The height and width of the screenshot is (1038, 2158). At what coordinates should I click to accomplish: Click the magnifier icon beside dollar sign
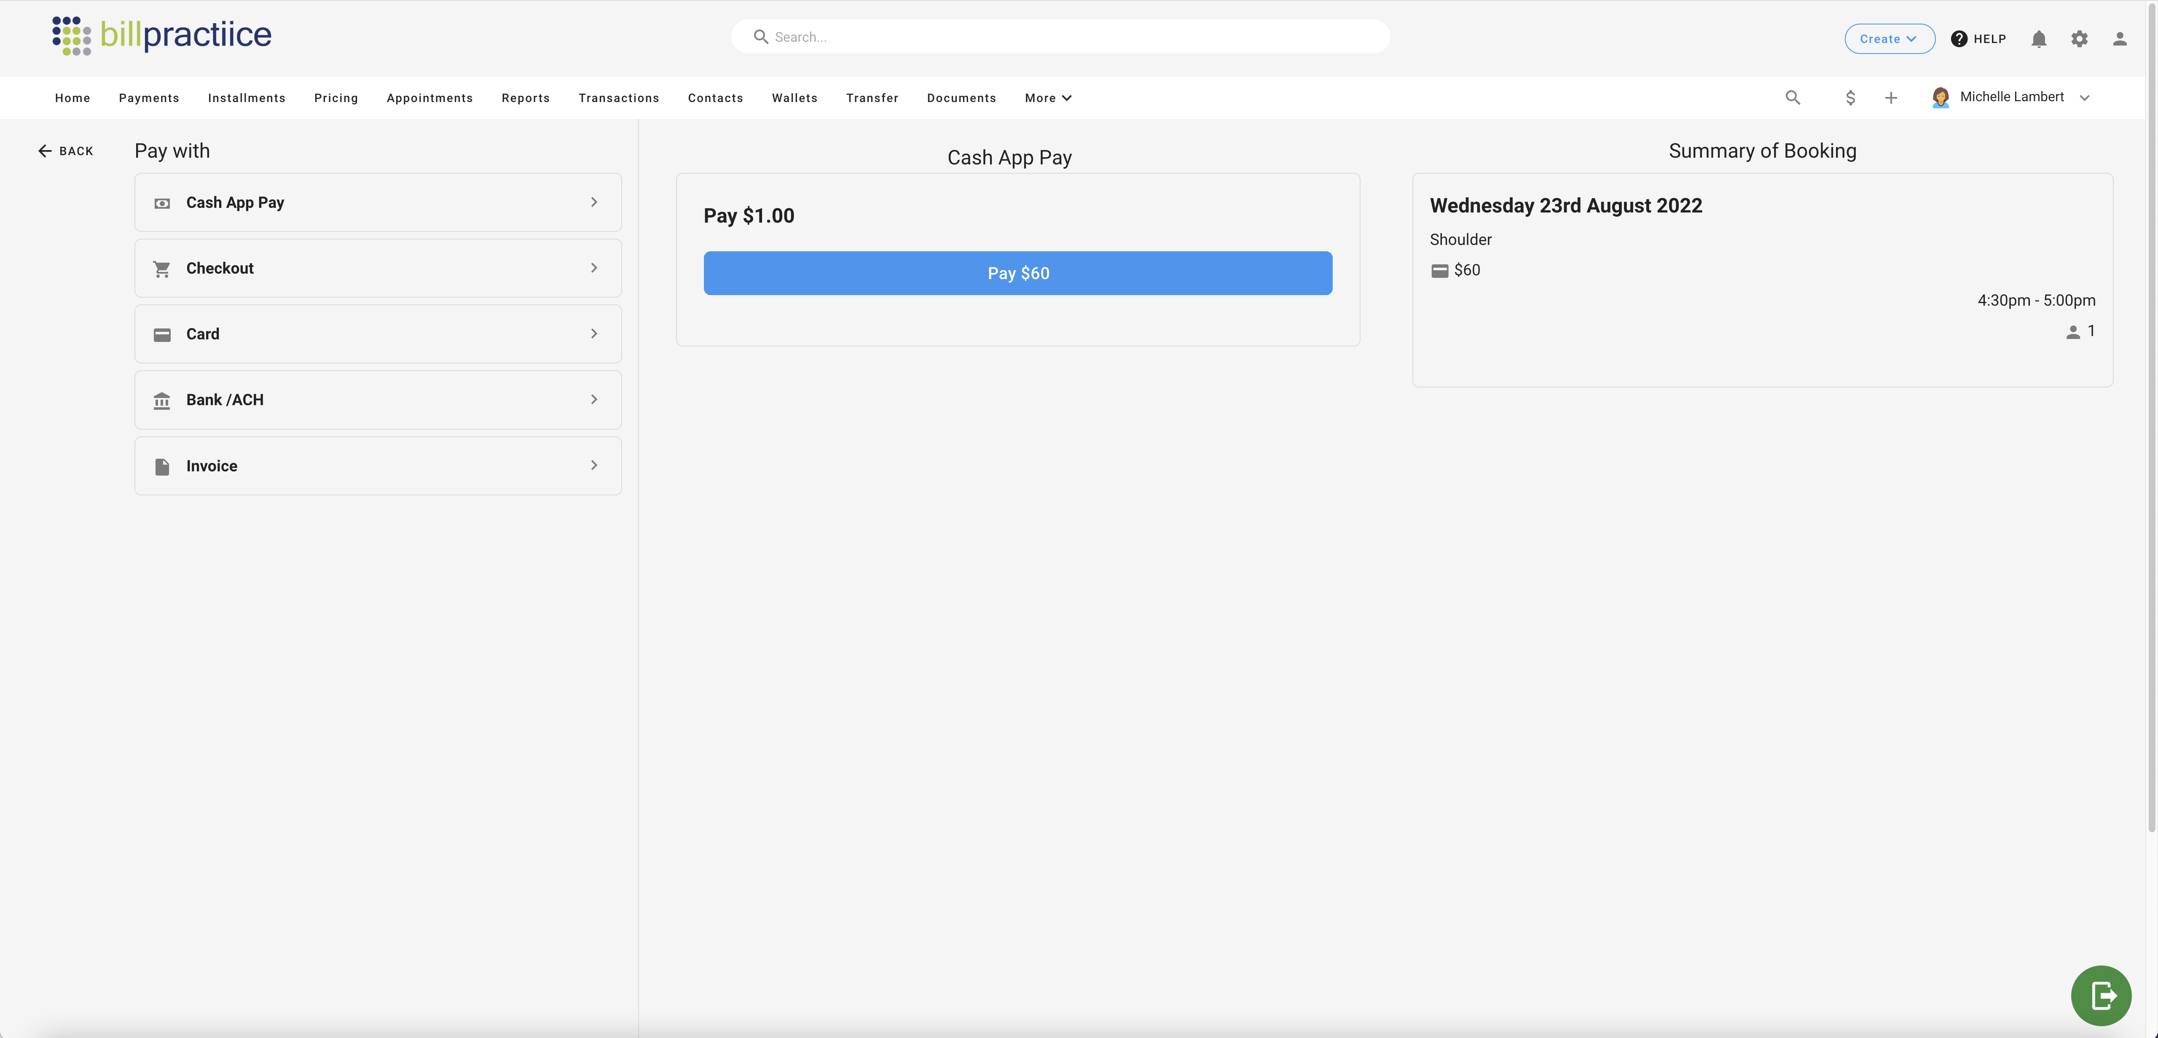pyautogui.click(x=1793, y=98)
